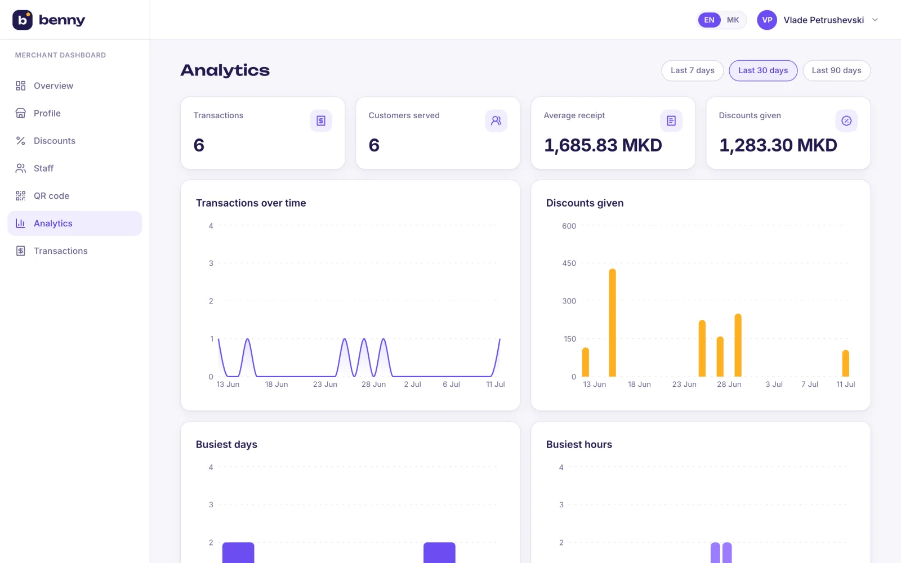901x563 pixels.
Task: Click the Customers served card label
Action: [x=404, y=115]
